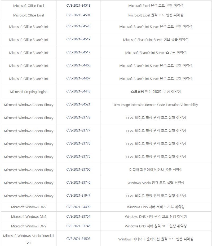212x246 pixels.
Task: Click the Microsoft Windows Media Foundation cell
Action: pyautogui.click(x=29, y=239)
